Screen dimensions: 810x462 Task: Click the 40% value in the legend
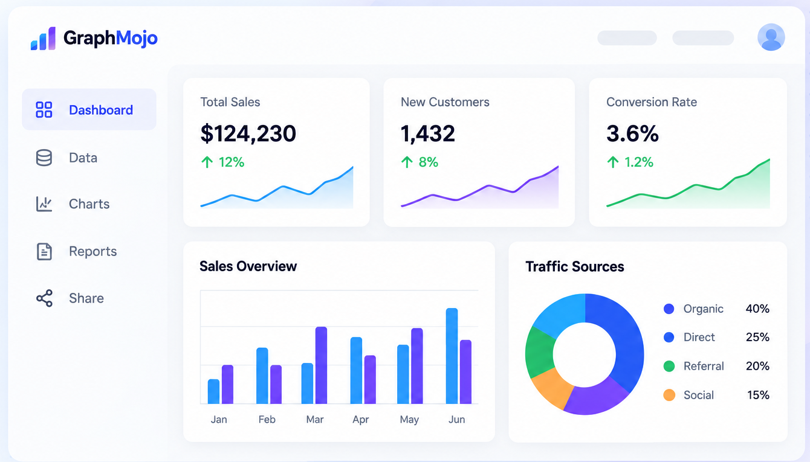[x=757, y=309]
